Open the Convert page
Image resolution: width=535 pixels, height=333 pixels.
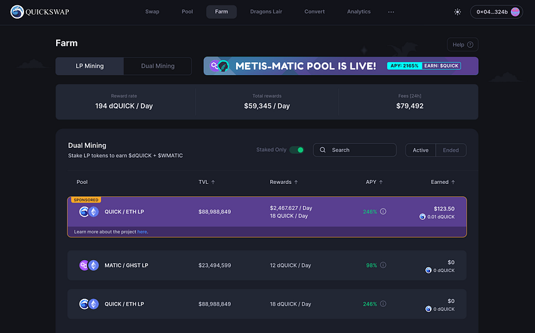[314, 11]
